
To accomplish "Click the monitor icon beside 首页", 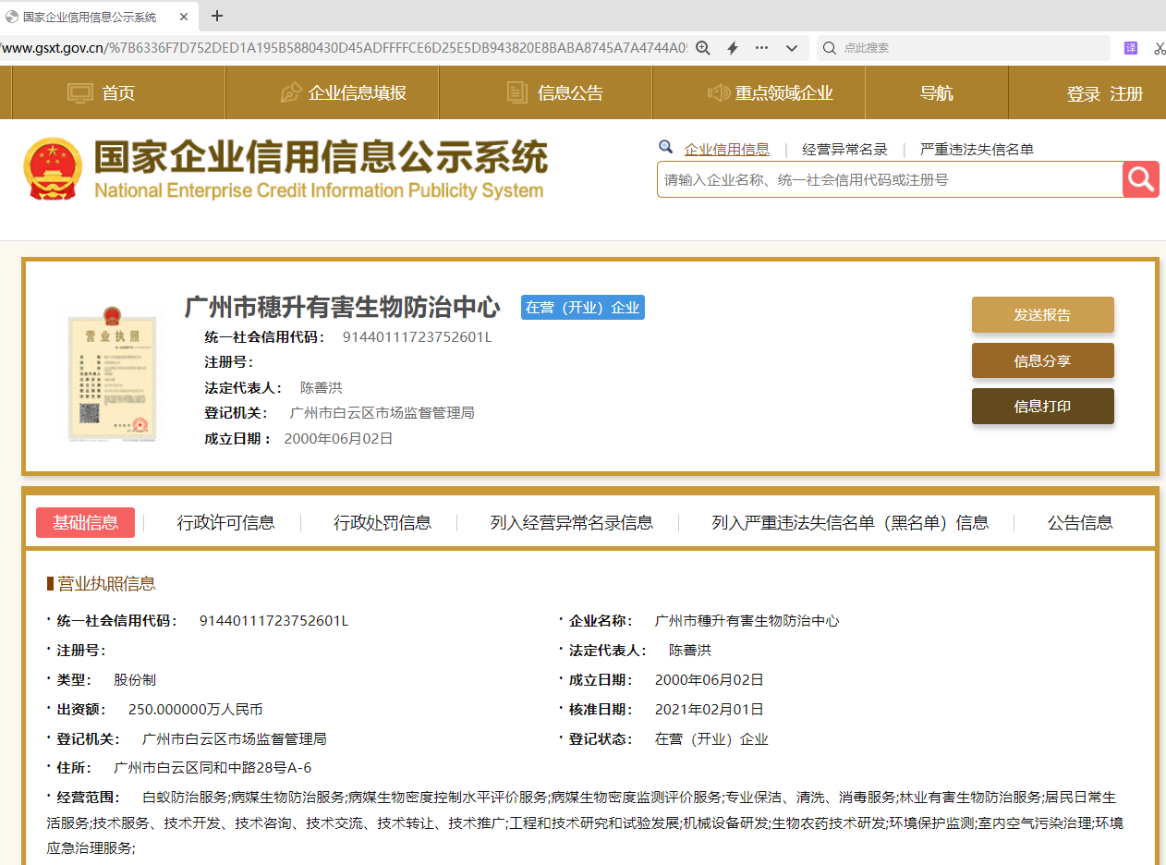I will point(81,92).
